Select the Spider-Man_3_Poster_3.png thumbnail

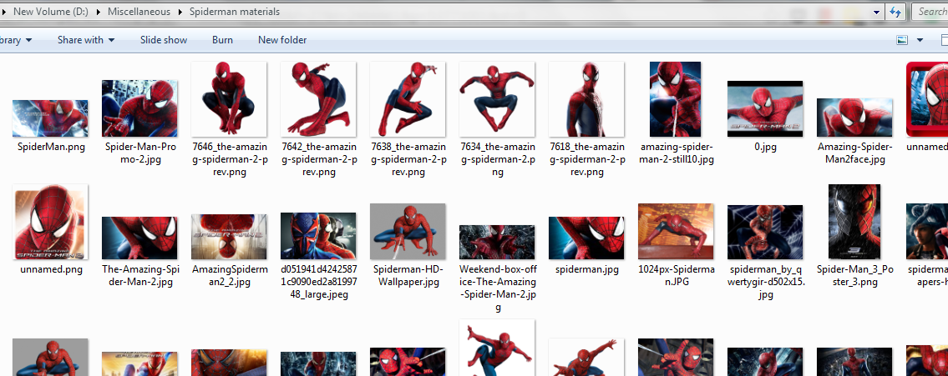pyautogui.click(x=854, y=222)
